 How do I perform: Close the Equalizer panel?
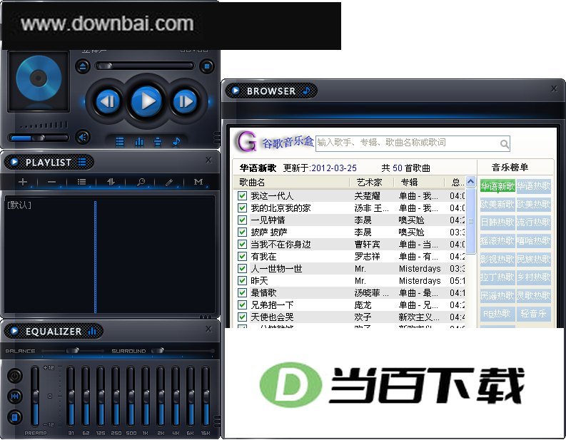coord(208,329)
